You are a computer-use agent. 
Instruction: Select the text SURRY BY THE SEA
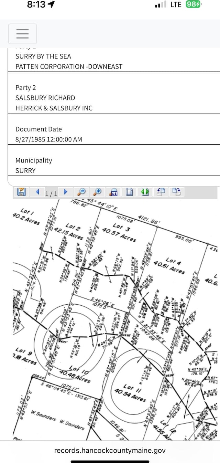click(43, 56)
